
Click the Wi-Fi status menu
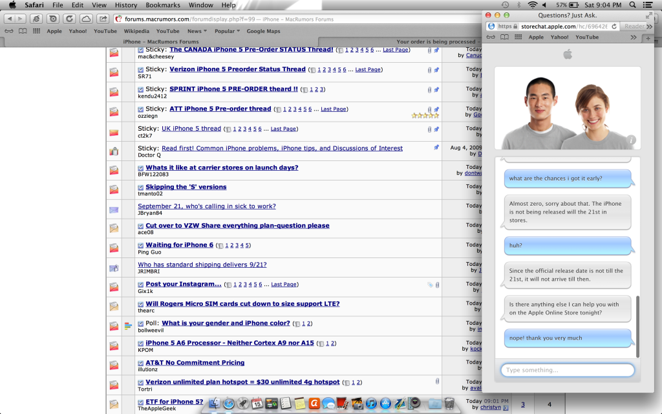[x=533, y=5]
